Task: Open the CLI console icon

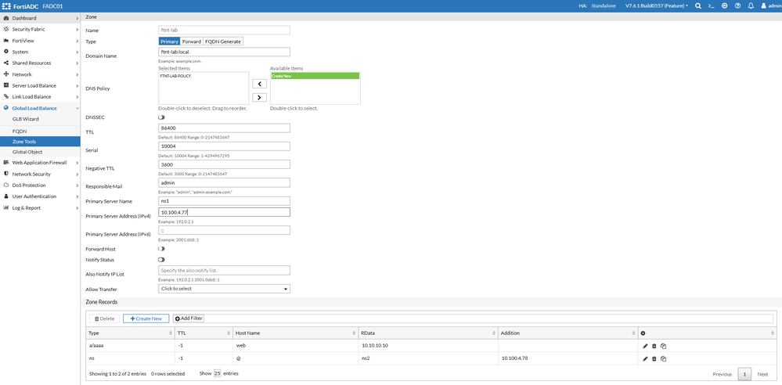Action: click(712, 6)
